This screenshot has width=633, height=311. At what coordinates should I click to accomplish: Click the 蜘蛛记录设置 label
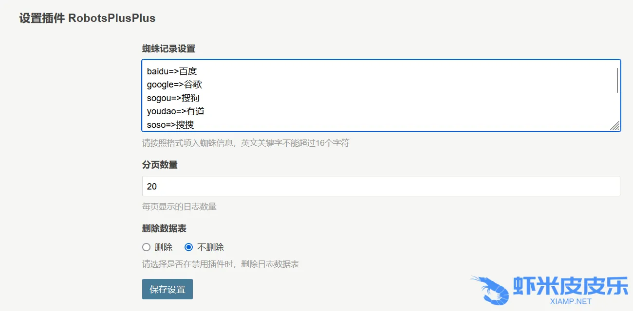(168, 49)
